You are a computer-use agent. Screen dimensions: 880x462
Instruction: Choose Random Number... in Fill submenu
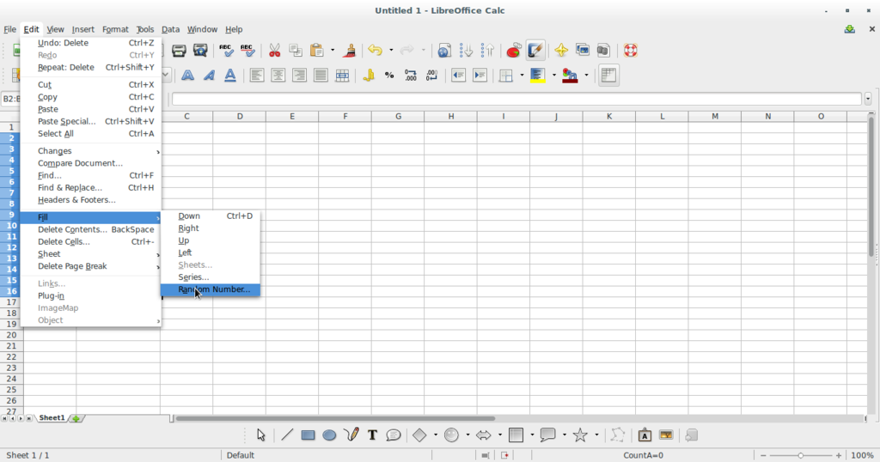click(x=210, y=289)
